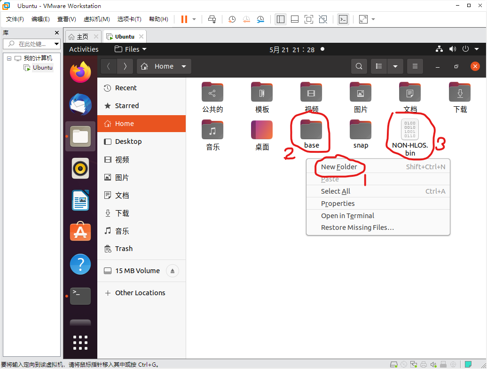The width and height of the screenshot is (487, 369).
Task: Click VMware snapshot take icon
Action: (x=232, y=19)
